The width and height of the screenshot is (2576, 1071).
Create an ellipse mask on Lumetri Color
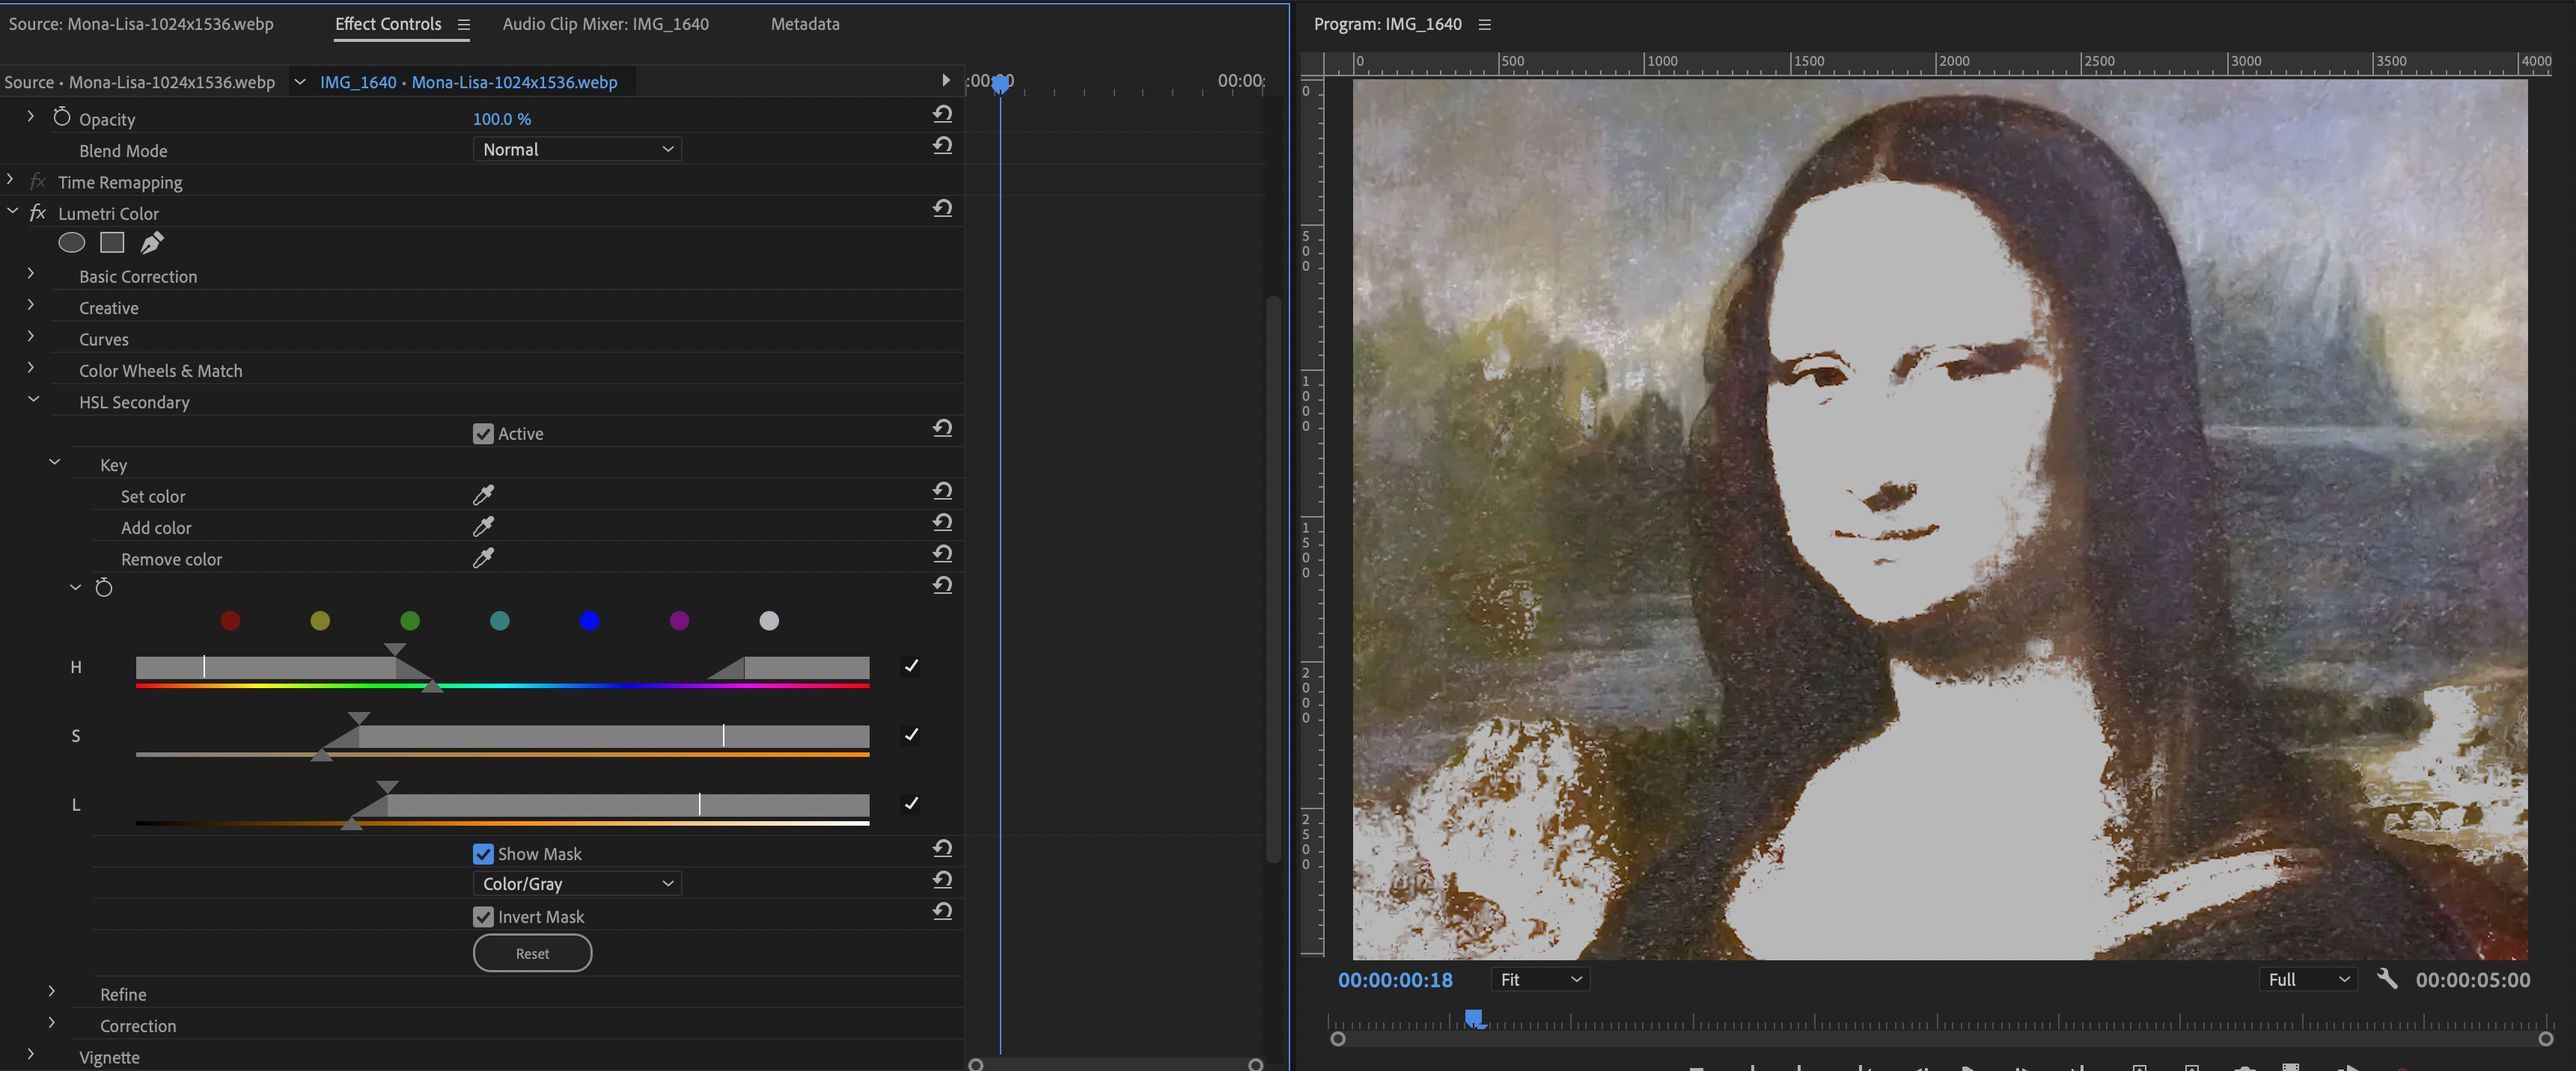click(71, 242)
